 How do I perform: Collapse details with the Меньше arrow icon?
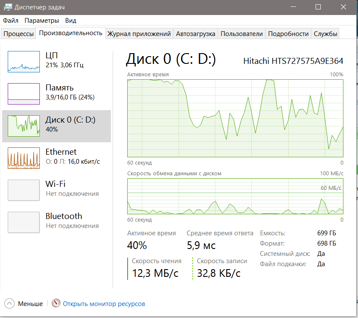[x=9, y=303]
